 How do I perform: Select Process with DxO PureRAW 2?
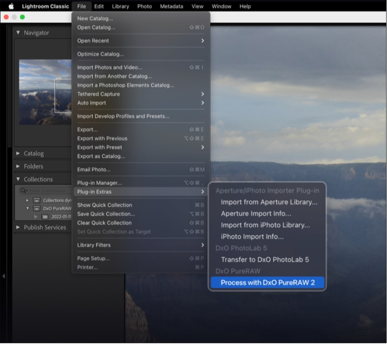tap(268, 283)
